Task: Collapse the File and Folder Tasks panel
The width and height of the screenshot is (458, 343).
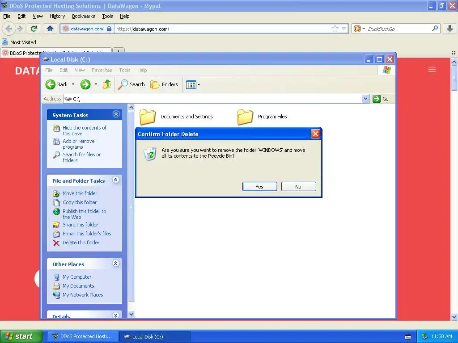Action: [116, 180]
